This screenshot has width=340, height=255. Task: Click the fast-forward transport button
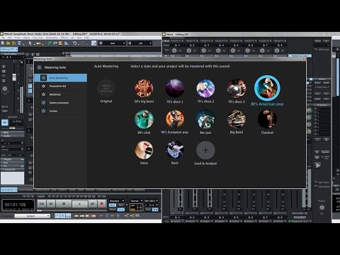pos(92,203)
